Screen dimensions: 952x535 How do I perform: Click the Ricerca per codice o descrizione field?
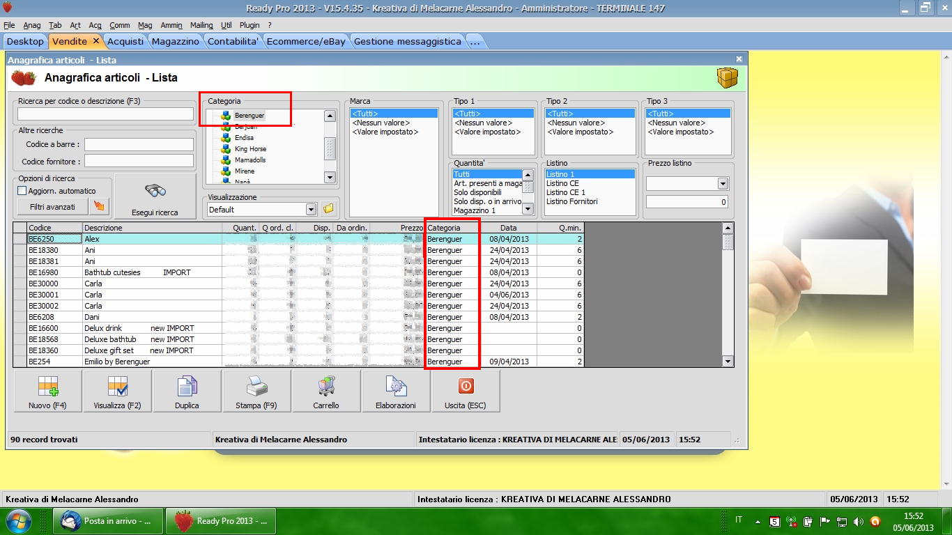coord(106,114)
